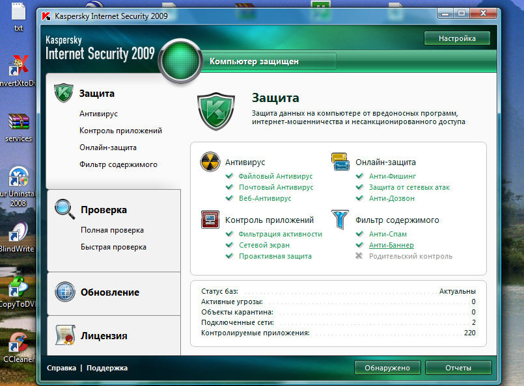Click the Проактивная защита link
The width and height of the screenshot is (524, 386).
(x=275, y=256)
